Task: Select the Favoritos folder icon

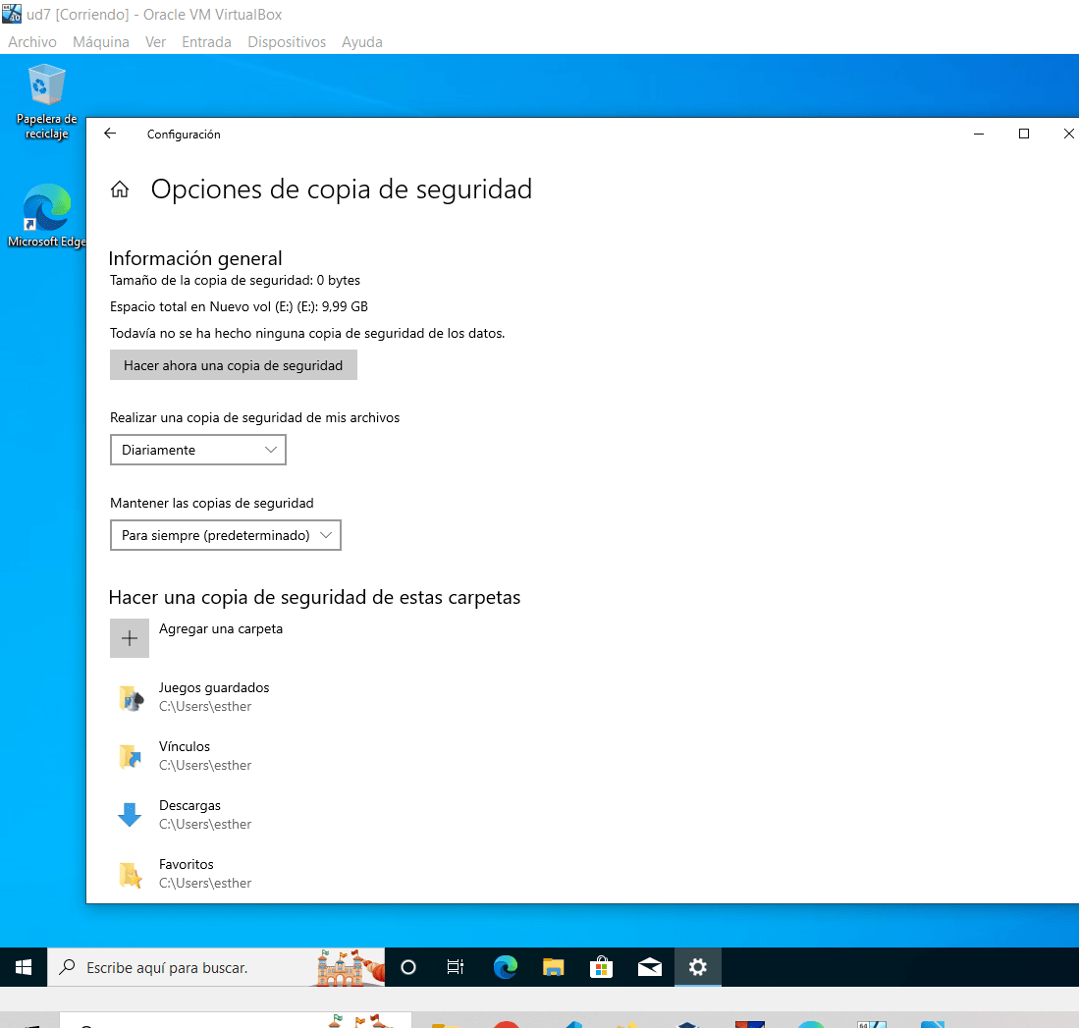Action: [130, 874]
